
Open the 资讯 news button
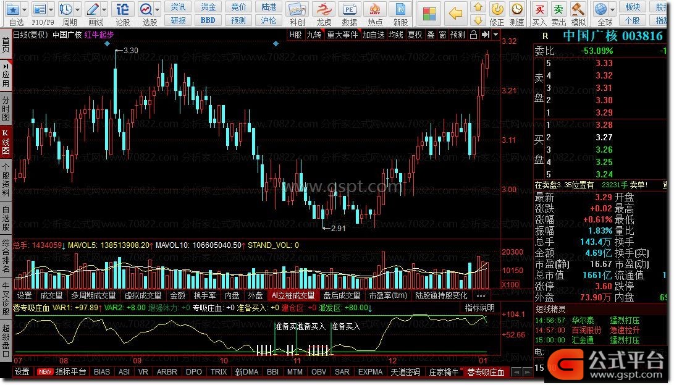point(178,7)
